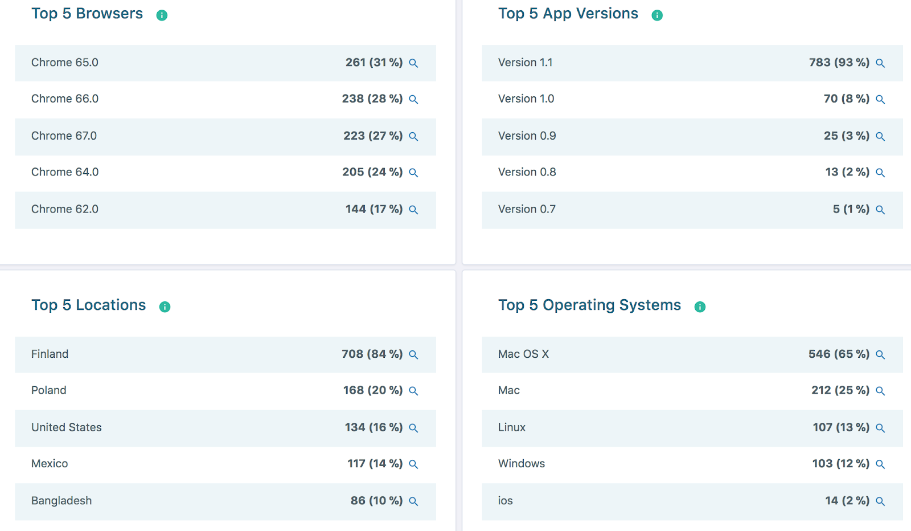
Task: Click the Top 5 Browsers heading
Action: coord(87,14)
